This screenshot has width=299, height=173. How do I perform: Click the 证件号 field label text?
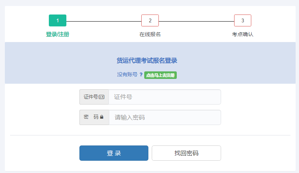(91, 97)
